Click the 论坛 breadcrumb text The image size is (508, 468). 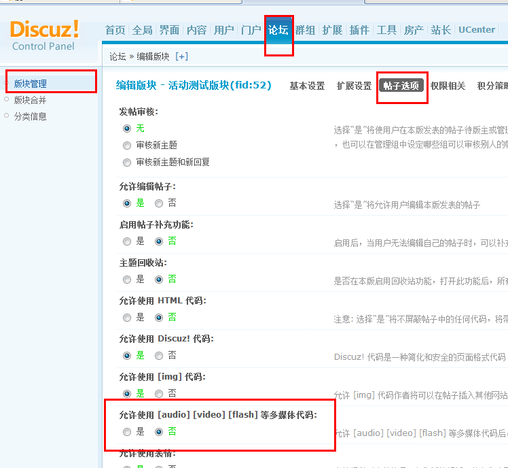(117, 56)
